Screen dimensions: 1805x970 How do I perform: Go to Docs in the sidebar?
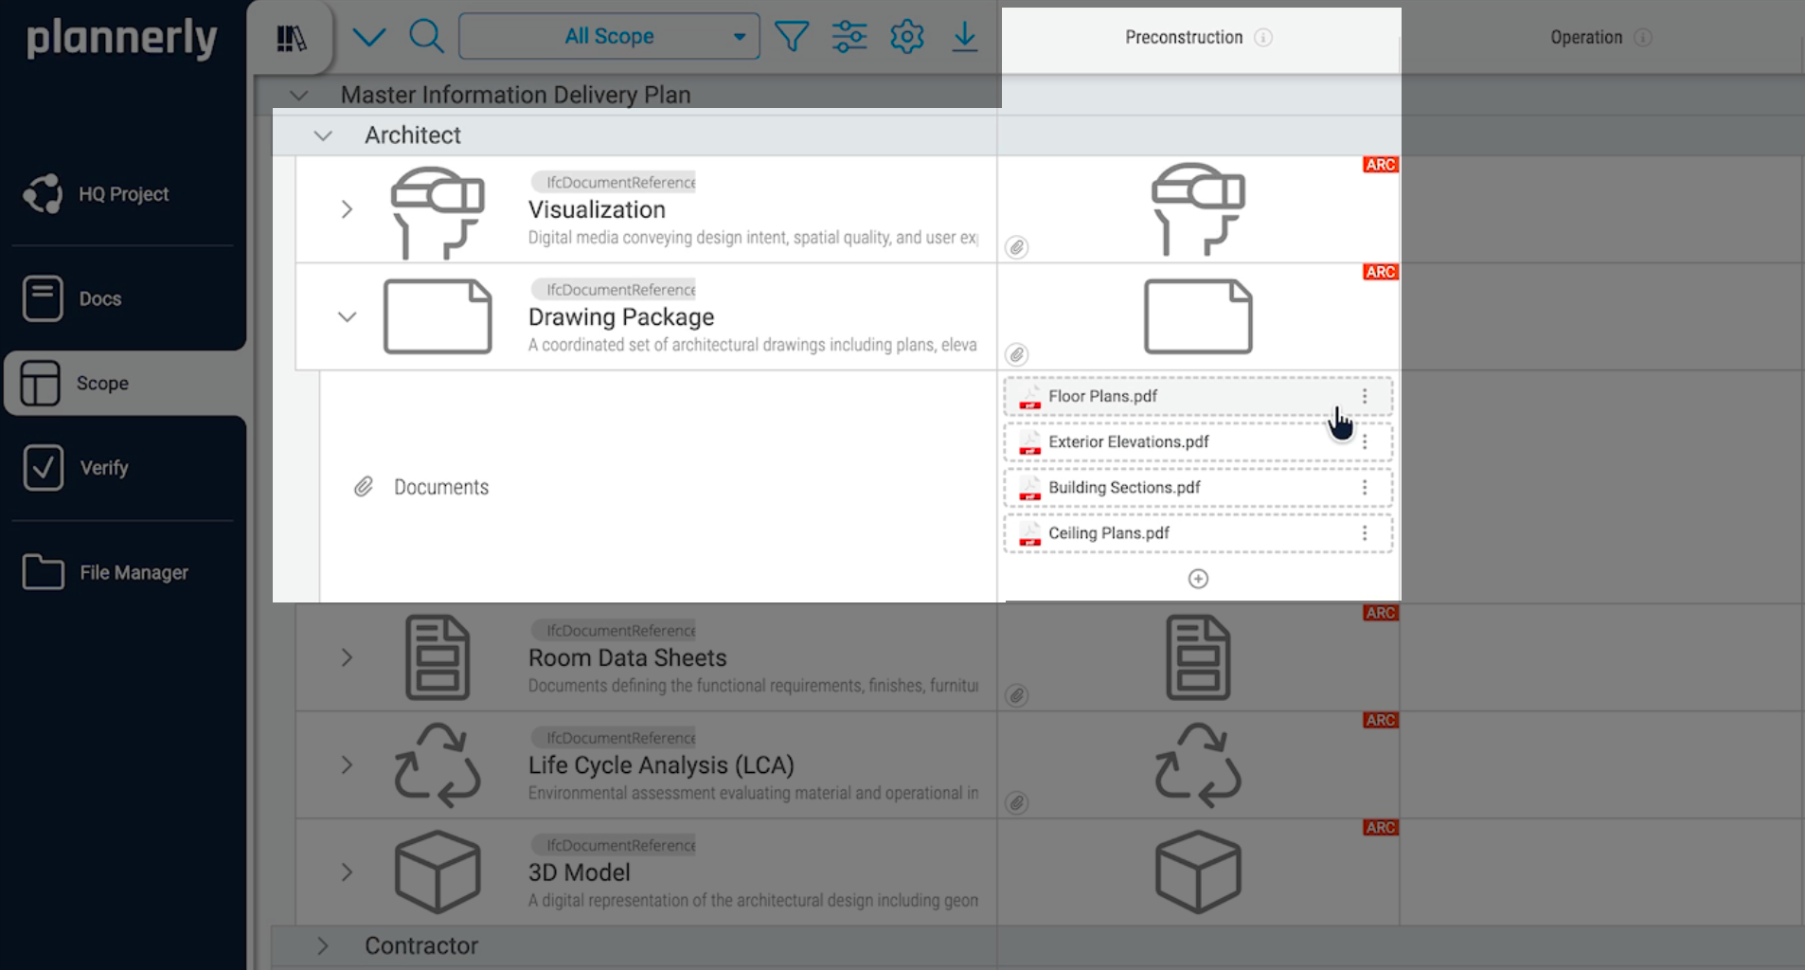tap(73, 298)
